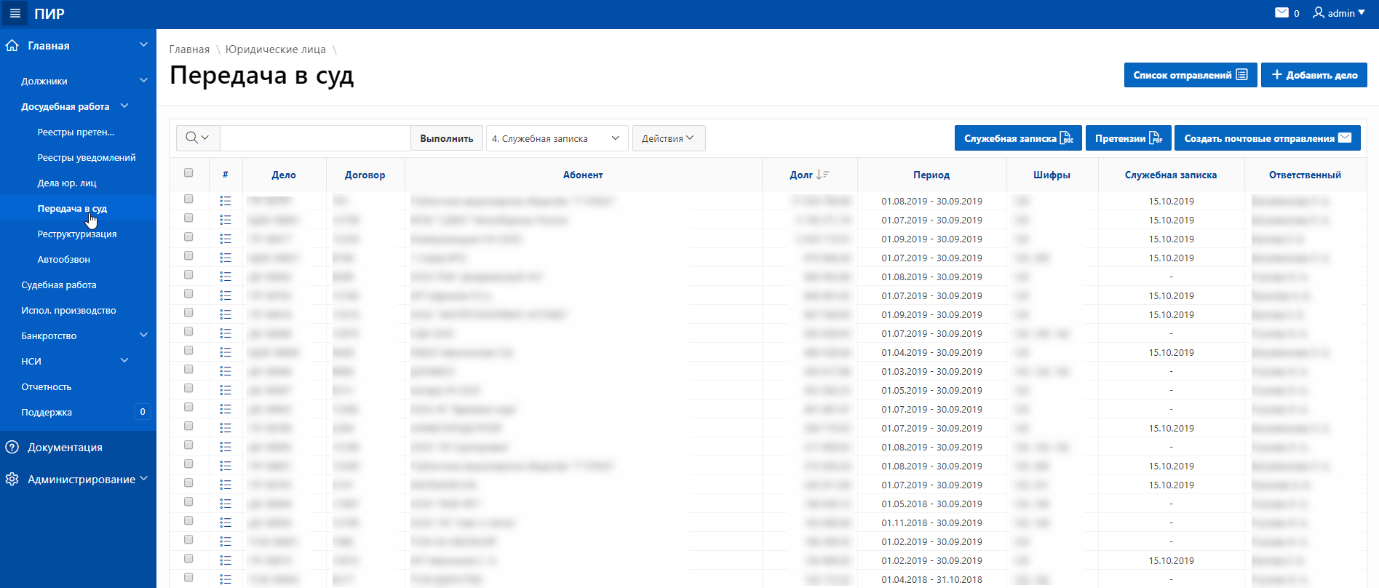Click the sort arrow on Долг column
This screenshot has height=588, width=1379.
822,175
